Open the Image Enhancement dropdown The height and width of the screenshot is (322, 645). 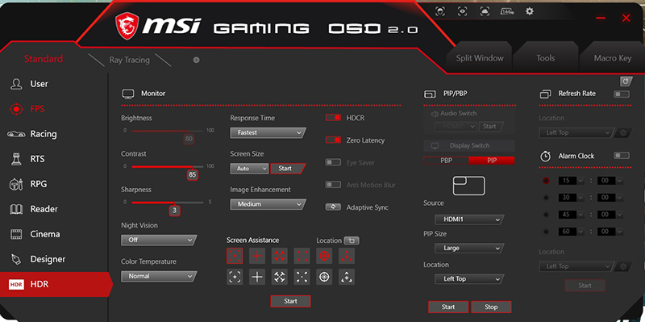click(268, 204)
